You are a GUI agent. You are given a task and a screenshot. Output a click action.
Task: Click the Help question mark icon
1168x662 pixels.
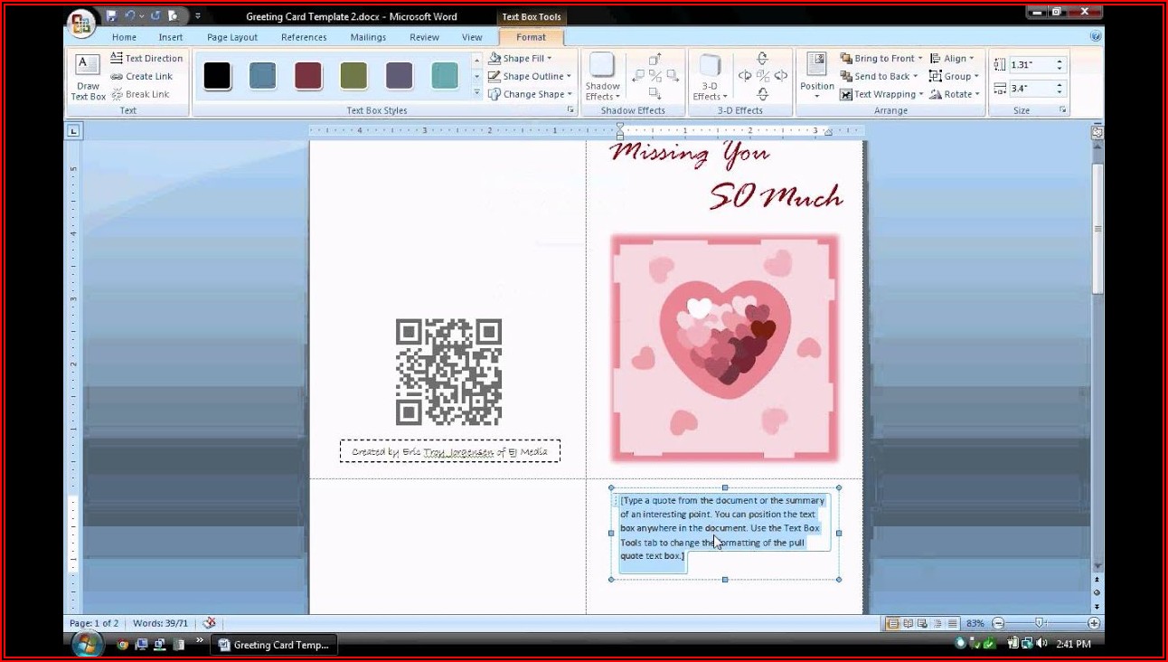(1096, 37)
